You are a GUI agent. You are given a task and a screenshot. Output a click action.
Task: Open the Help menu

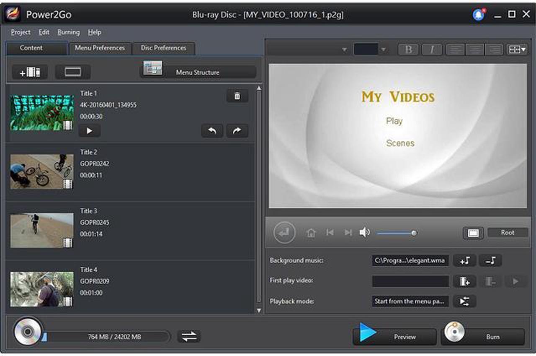(95, 32)
